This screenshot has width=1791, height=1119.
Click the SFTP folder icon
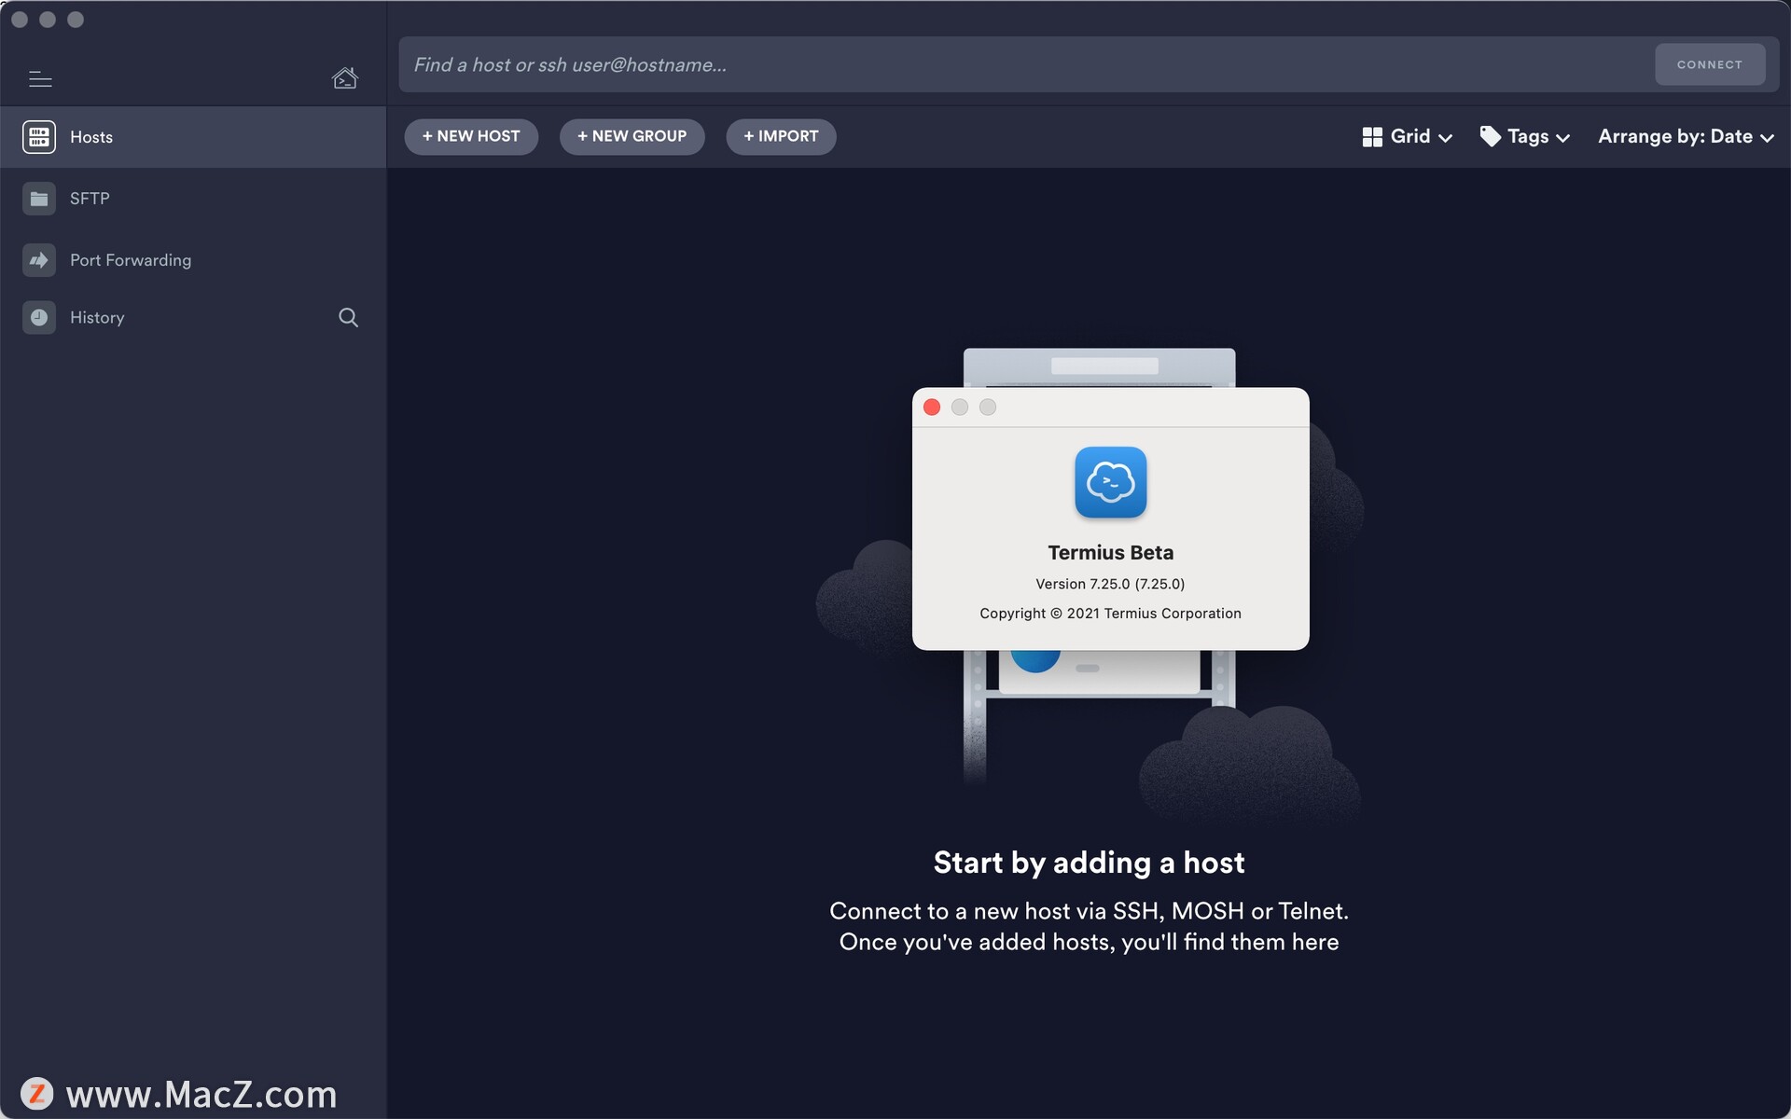pyautogui.click(x=39, y=199)
